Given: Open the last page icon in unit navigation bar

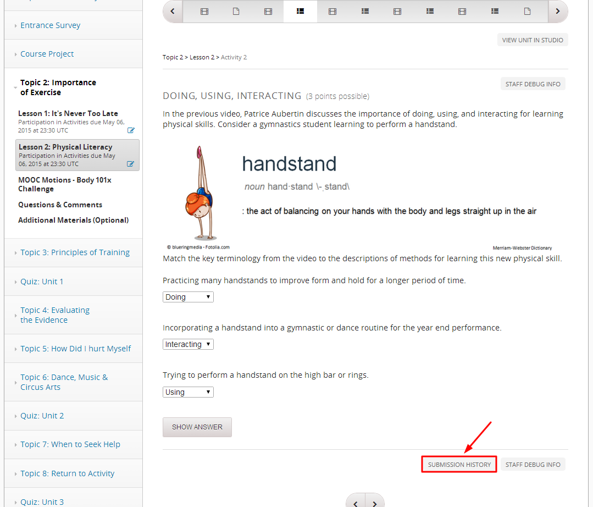Looking at the screenshot, I should coord(527,12).
